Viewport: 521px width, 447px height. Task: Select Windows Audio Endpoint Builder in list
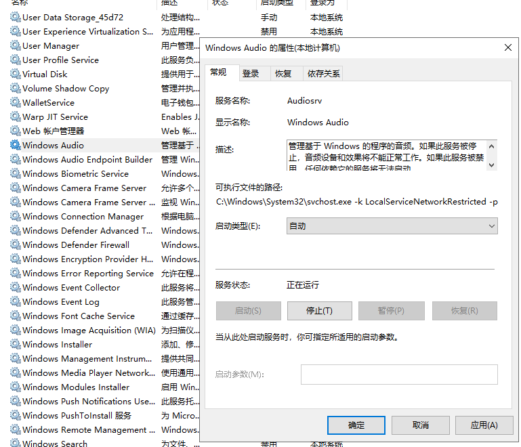coord(87,159)
